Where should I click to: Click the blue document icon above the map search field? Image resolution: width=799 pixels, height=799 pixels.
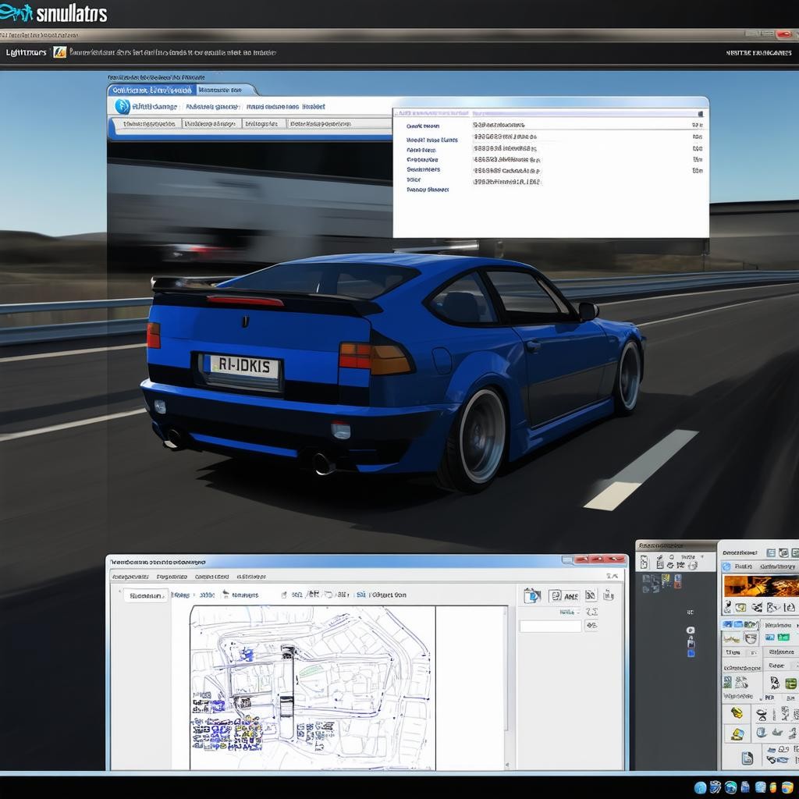[532, 596]
